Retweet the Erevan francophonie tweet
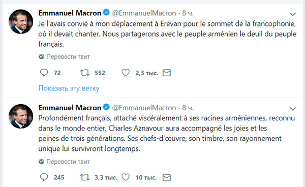This screenshot has height=187, width=305. [x=85, y=73]
